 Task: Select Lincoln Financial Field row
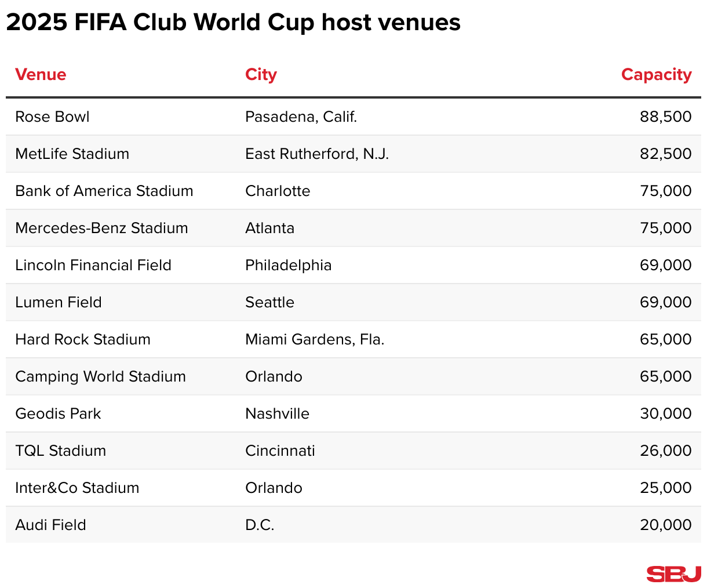click(93, 266)
